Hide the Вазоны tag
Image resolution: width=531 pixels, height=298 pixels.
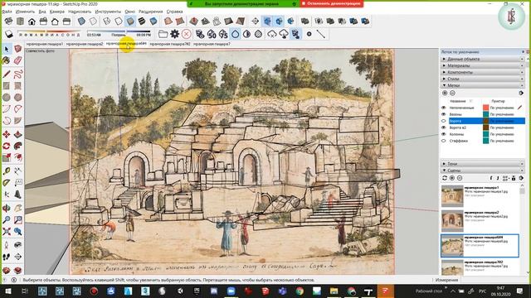444,114
